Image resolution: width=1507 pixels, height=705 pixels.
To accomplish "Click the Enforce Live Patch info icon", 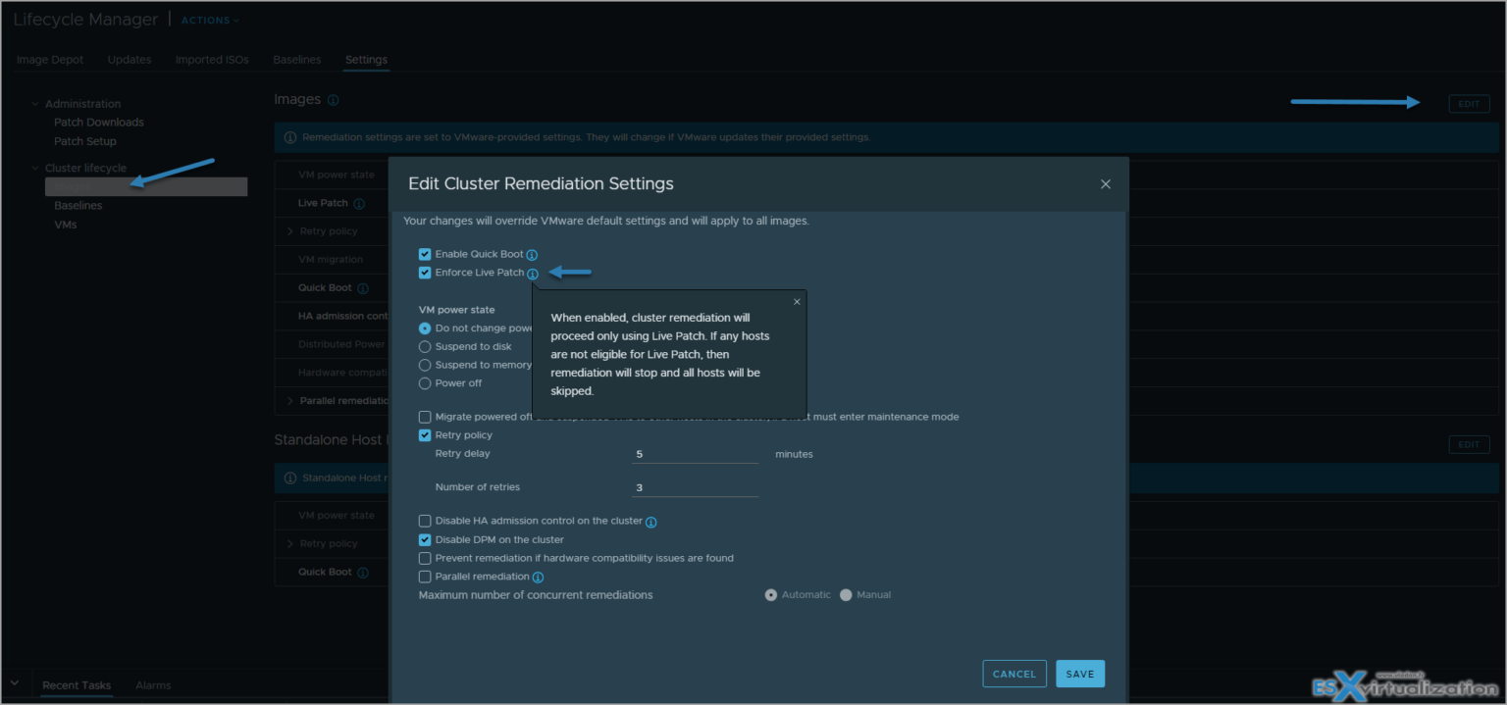I will (533, 273).
